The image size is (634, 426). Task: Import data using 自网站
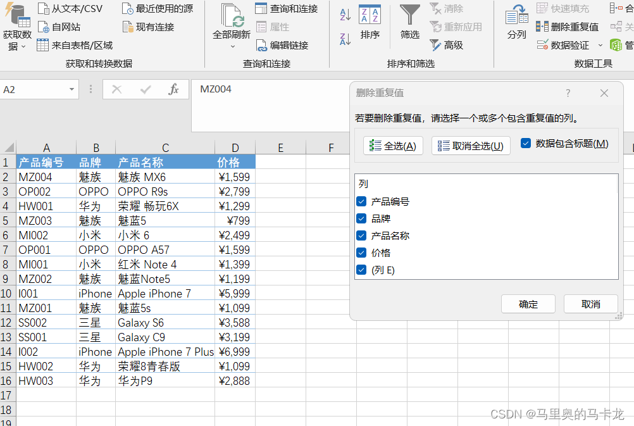[59, 27]
